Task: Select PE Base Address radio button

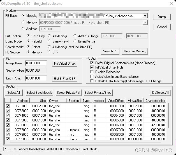Action: click(23, 29)
